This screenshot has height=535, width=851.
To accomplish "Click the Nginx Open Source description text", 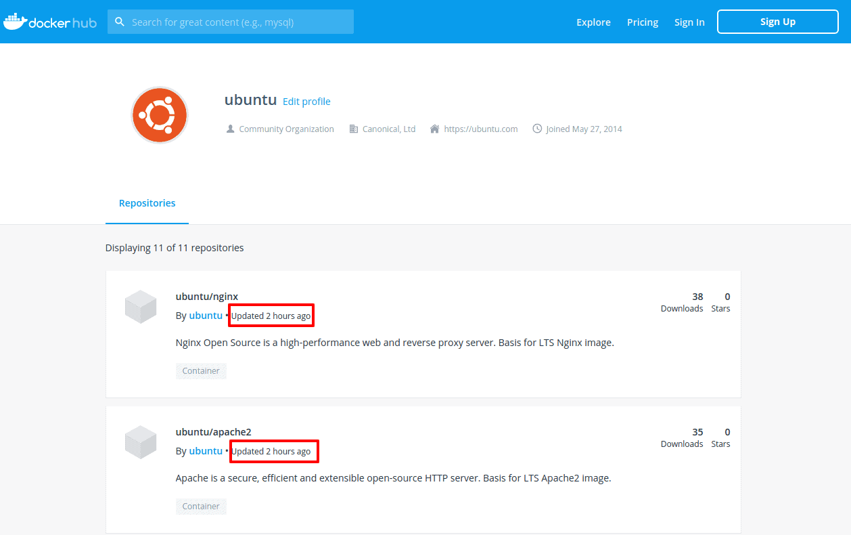I will click(395, 343).
